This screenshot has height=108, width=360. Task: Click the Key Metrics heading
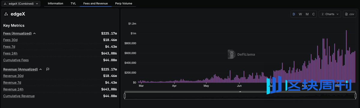click(x=14, y=25)
